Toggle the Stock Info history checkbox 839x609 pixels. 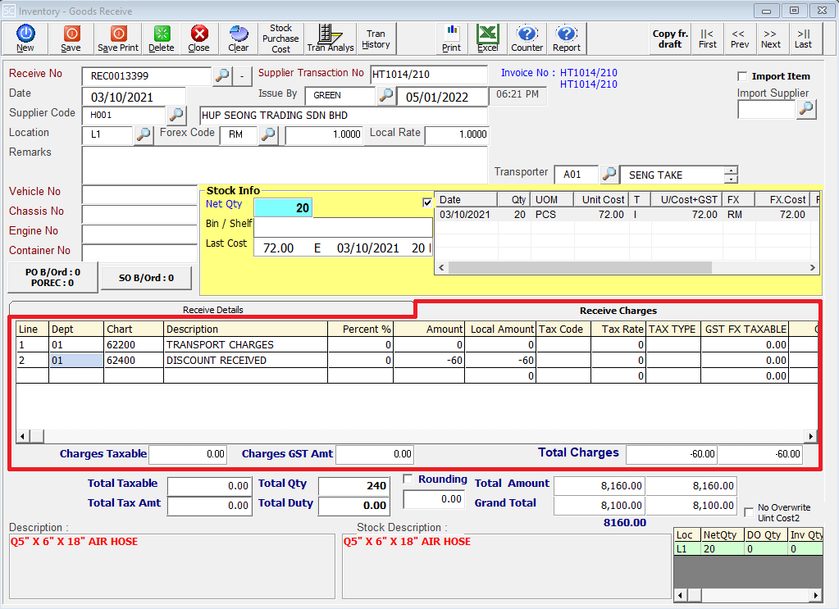[x=427, y=202]
